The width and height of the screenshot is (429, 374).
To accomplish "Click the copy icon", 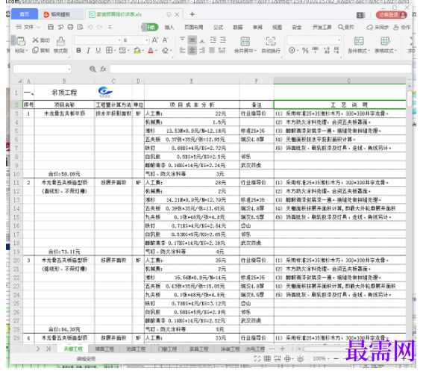I will click(x=35, y=50).
